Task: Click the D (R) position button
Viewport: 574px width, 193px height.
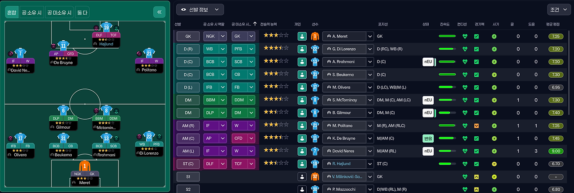Action: point(187,49)
